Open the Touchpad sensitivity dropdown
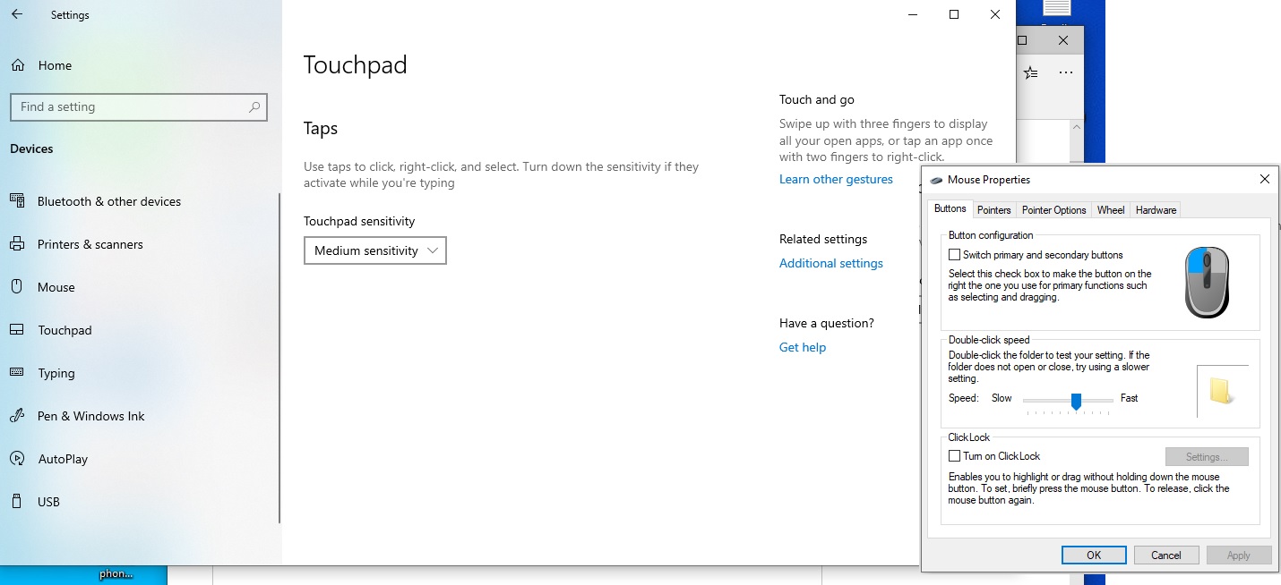The height and width of the screenshot is (585, 1281). click(x=375, y=250)
